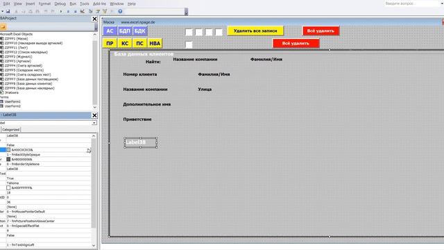The width and height of the screenshot is (444, 250).
Task: Click the Copy icon in the toolbar
Action: [23, 11]
